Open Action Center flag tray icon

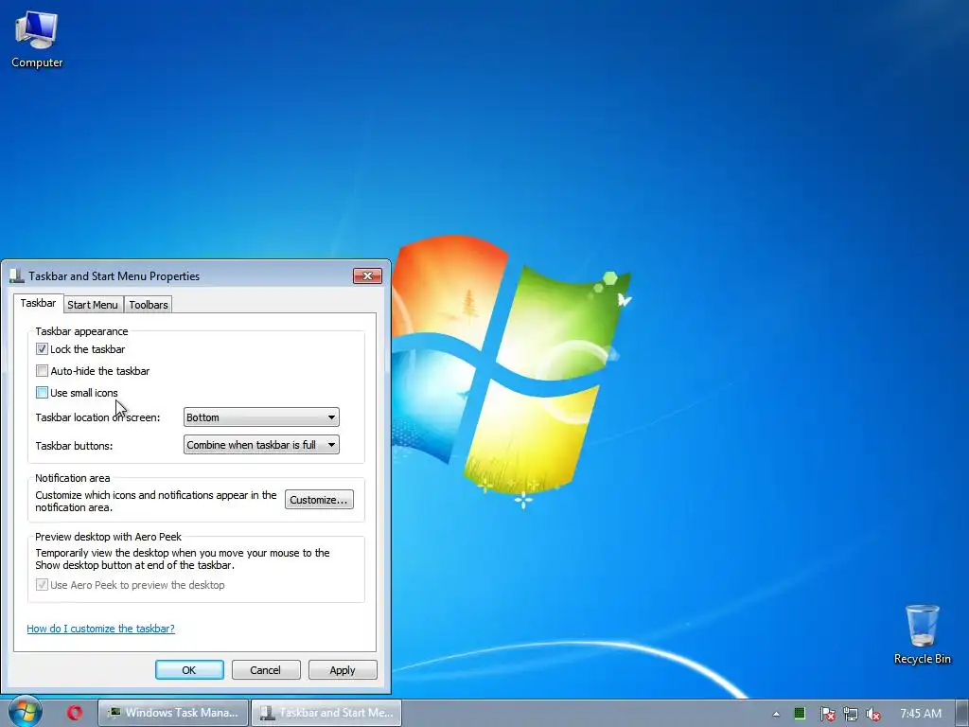(x=827, y=714)
